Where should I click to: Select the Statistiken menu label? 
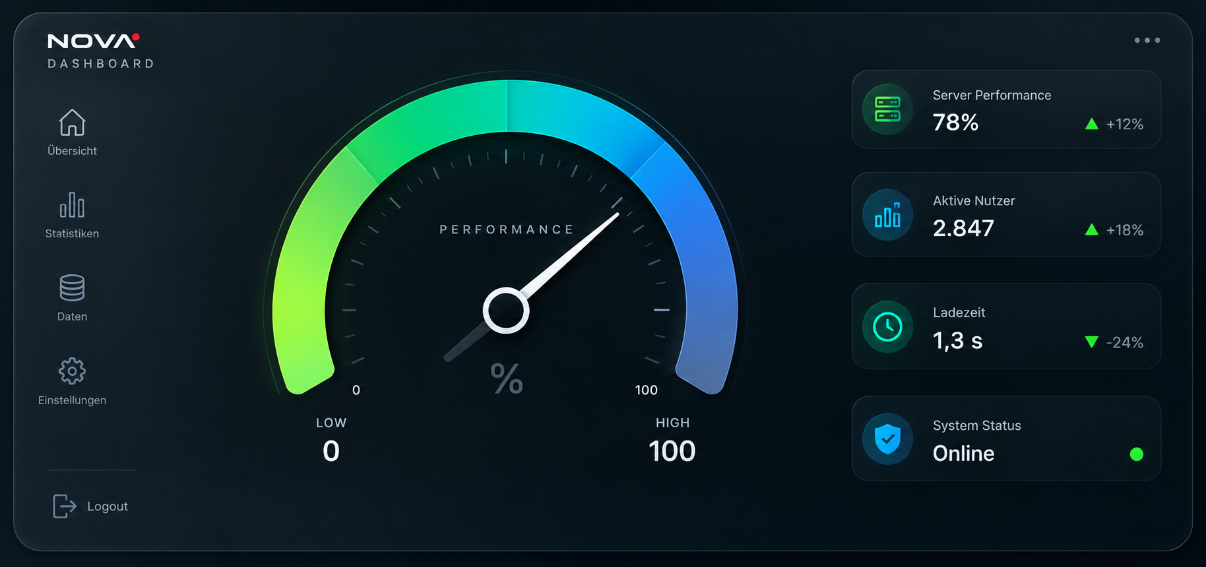coord(72,233)
